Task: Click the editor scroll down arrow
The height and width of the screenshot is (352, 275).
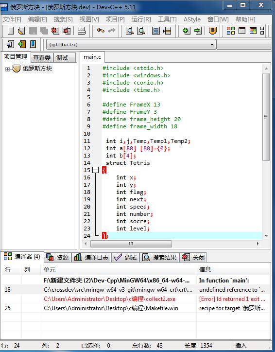Action: 266,235
